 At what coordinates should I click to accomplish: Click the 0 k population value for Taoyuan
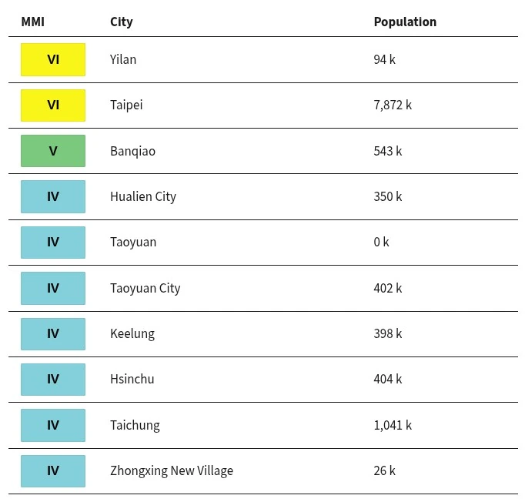point(381,242)
